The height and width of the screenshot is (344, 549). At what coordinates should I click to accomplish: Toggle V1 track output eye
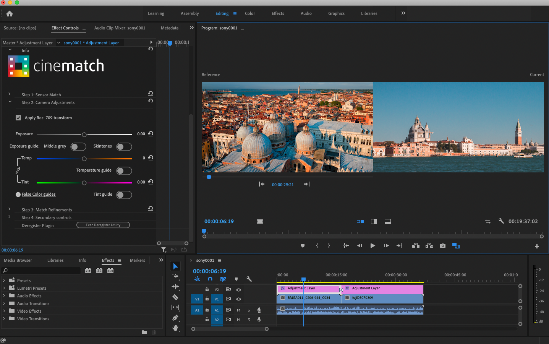(238, 299)
